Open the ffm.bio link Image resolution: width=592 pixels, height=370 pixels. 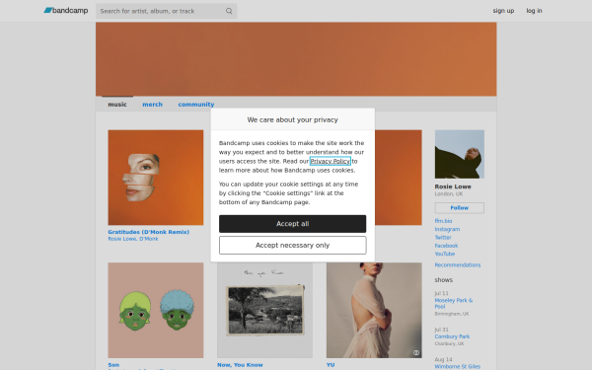(x=443, y=221)
